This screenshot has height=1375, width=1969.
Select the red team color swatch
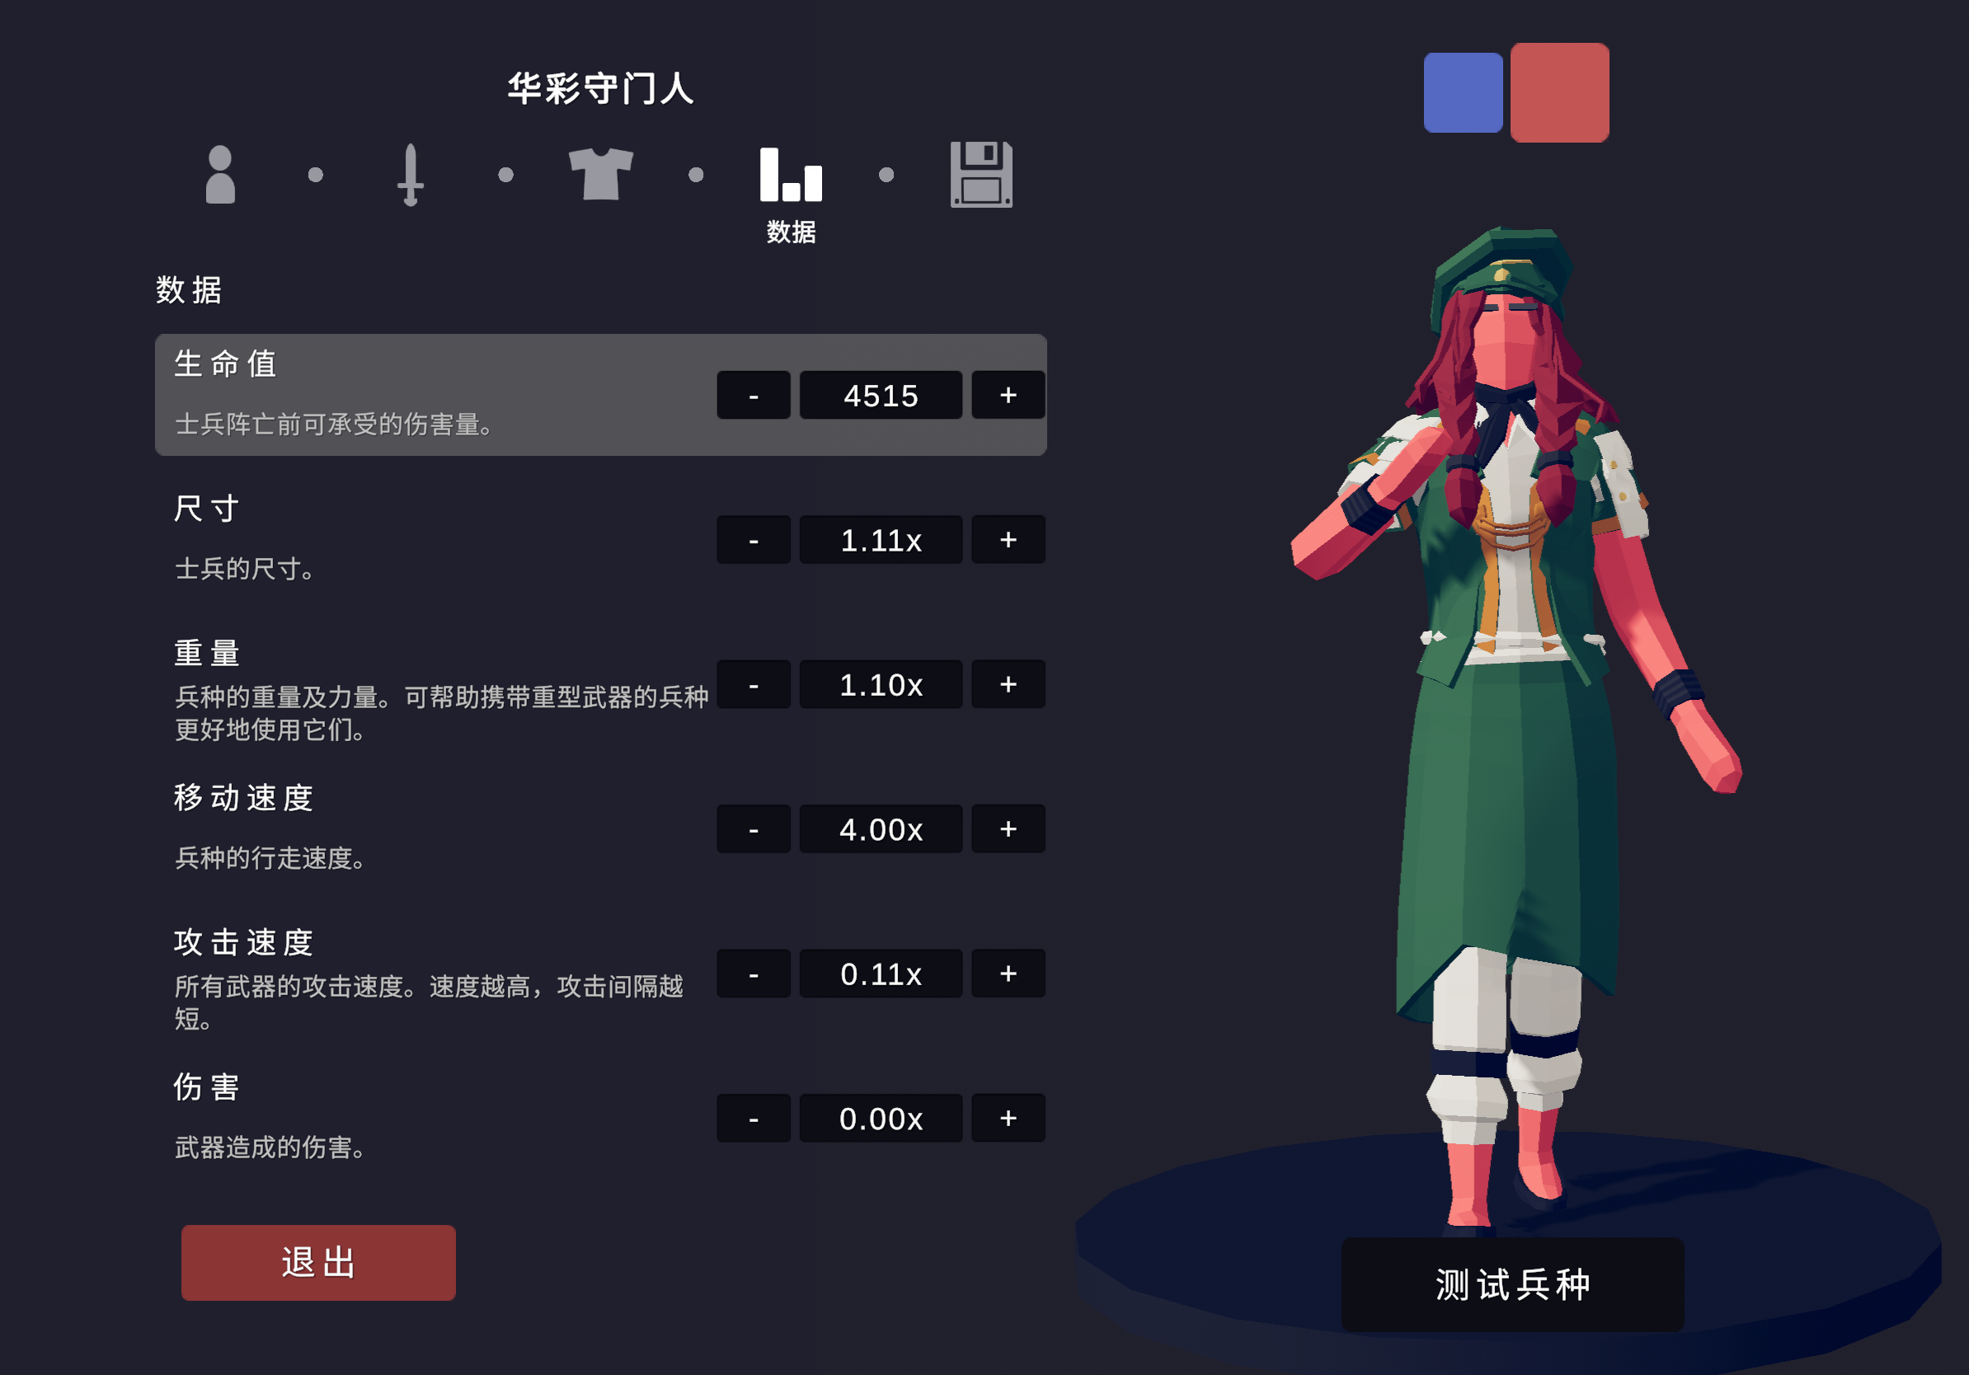point(1559,92)
